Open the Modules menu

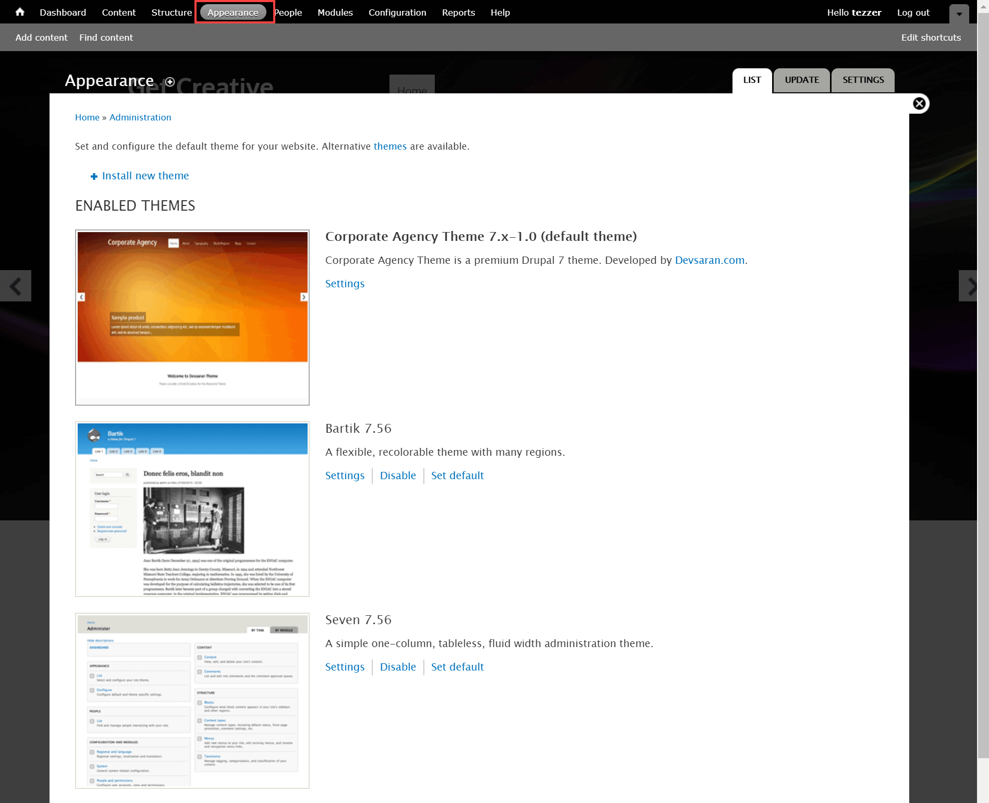coord(335,13)
